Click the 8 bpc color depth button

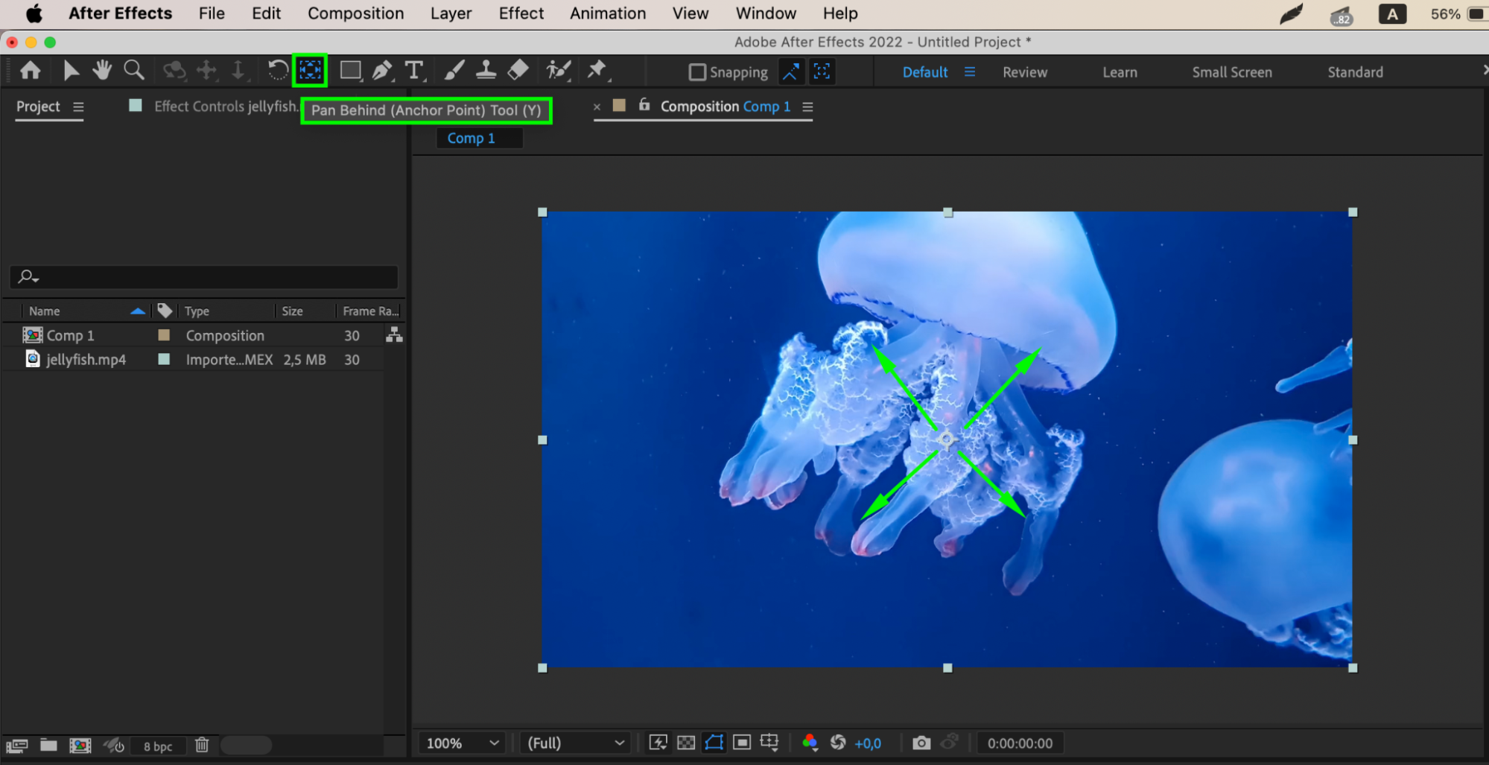tap(158, 746)
